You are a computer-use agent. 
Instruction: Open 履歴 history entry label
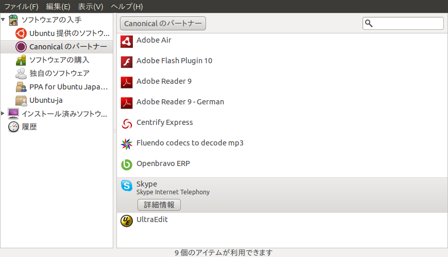click(29, 126)
